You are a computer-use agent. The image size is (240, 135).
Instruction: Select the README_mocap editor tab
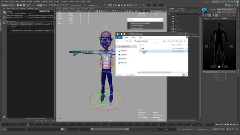point(43,24)
